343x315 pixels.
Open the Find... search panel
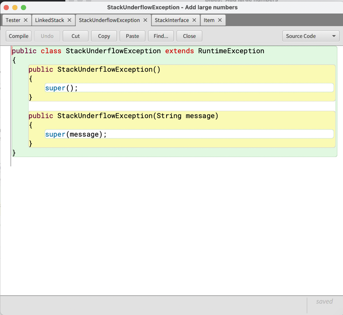(161, 36)
